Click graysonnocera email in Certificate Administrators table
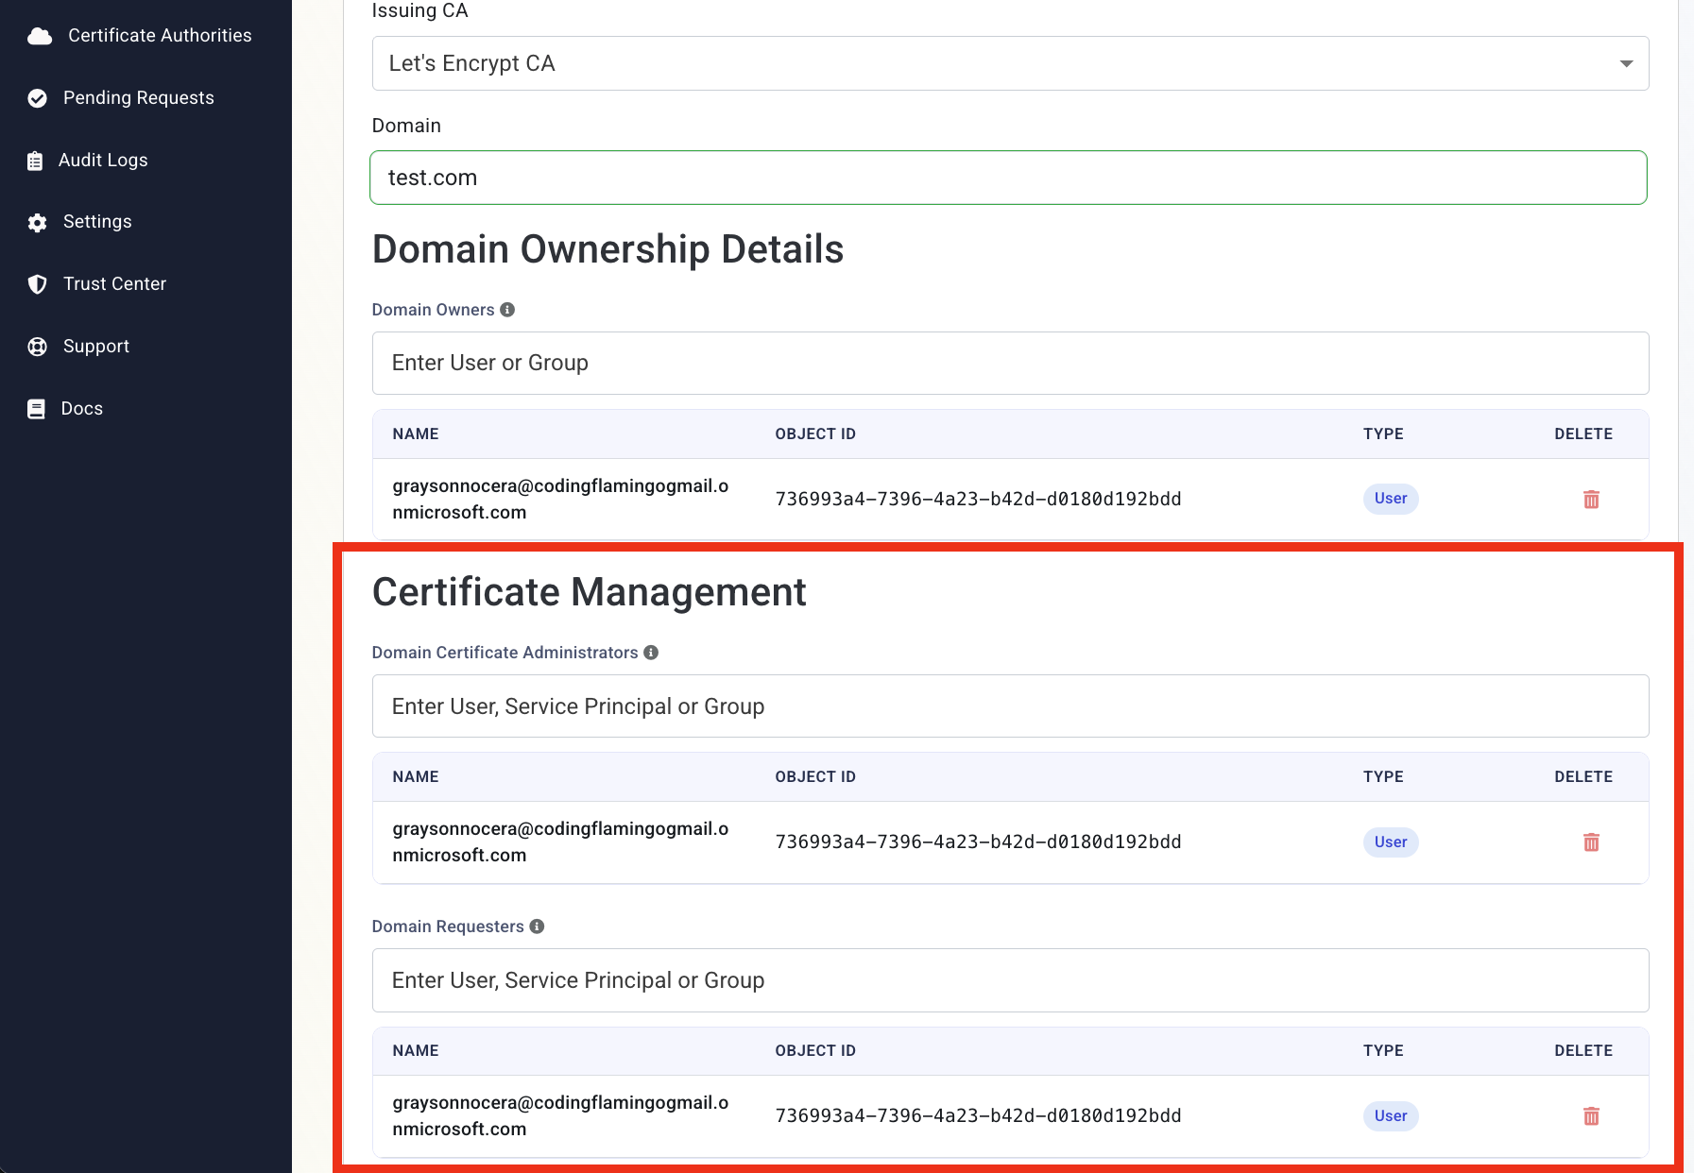This screenshot has height=1173, width=1694. [x=560, y=841]
